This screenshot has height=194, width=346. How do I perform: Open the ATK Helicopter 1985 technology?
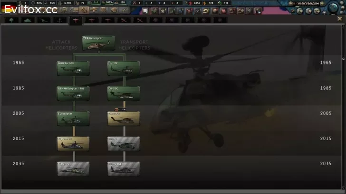73,93
